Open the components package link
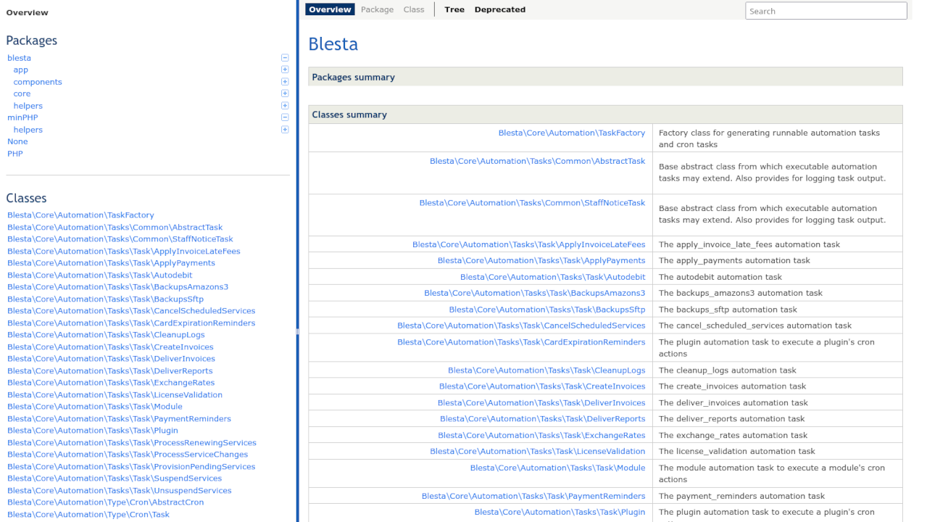This screenshot has width=927, height=522. 38,82
